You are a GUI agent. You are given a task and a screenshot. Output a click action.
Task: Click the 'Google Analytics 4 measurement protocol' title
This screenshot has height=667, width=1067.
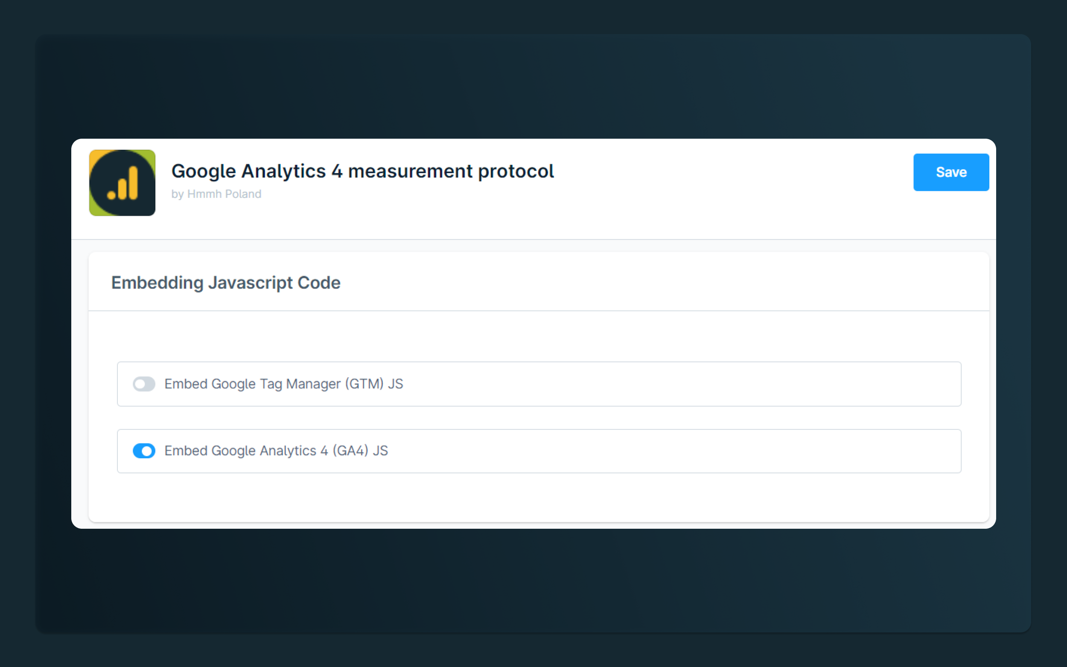coord(363,171)
